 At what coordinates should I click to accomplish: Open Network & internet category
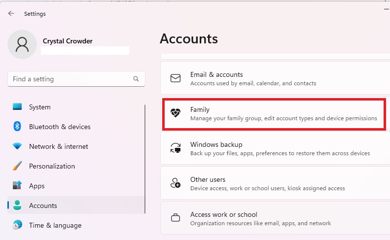point(76,146)
